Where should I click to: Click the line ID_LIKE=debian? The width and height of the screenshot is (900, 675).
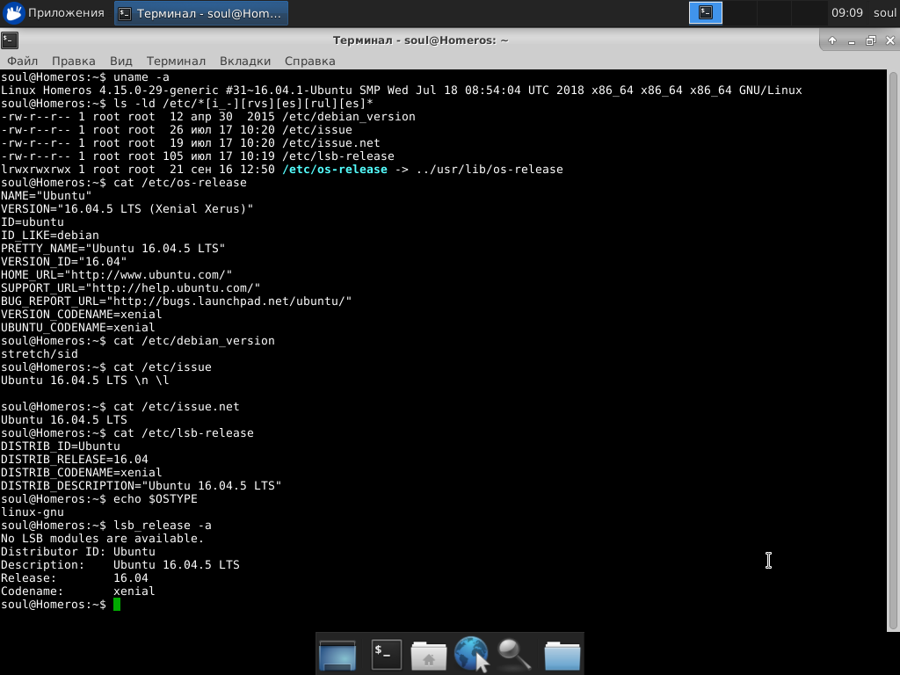[50, 236]
